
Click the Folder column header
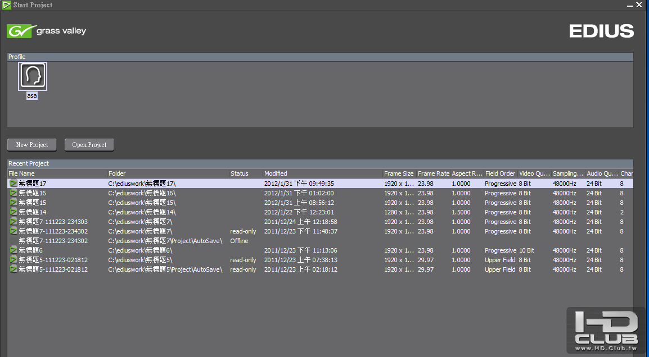(x=168, y=174)
